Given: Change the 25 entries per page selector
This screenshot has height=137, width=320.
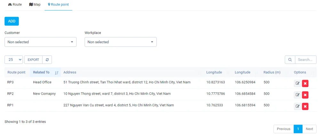Looking at the screenshot, I should [14, 60].
